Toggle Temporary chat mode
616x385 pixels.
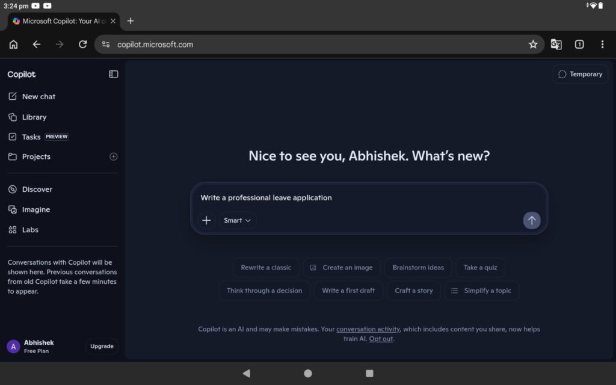(x=581, y=74)
